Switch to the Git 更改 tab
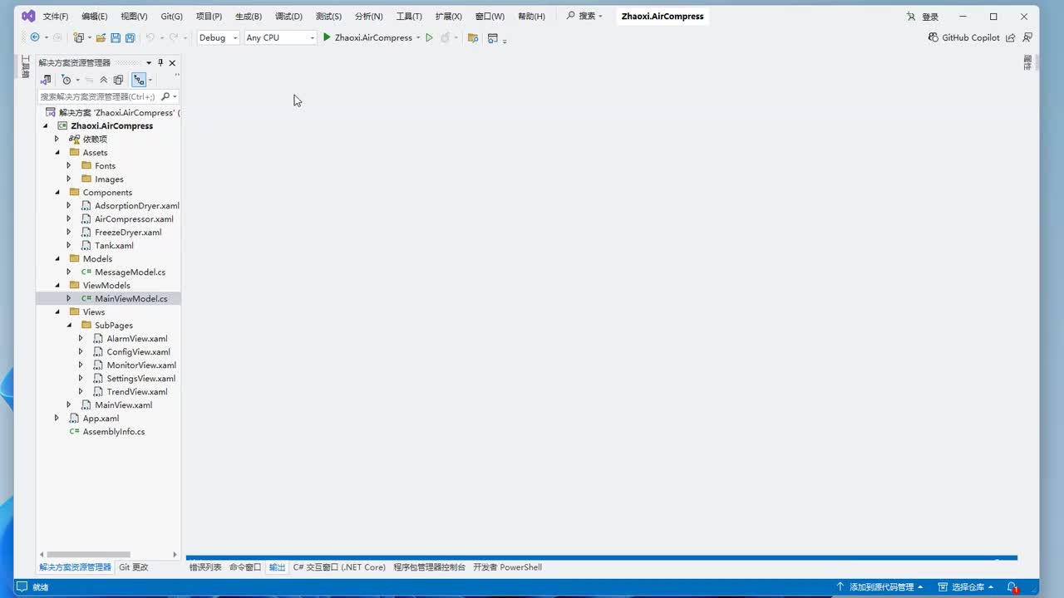This screenshot has width=1064, height=598. point(134,567)
